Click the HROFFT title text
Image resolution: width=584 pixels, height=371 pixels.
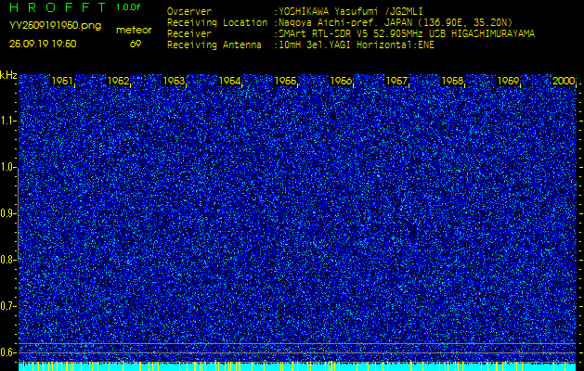[x=58, y=7]
